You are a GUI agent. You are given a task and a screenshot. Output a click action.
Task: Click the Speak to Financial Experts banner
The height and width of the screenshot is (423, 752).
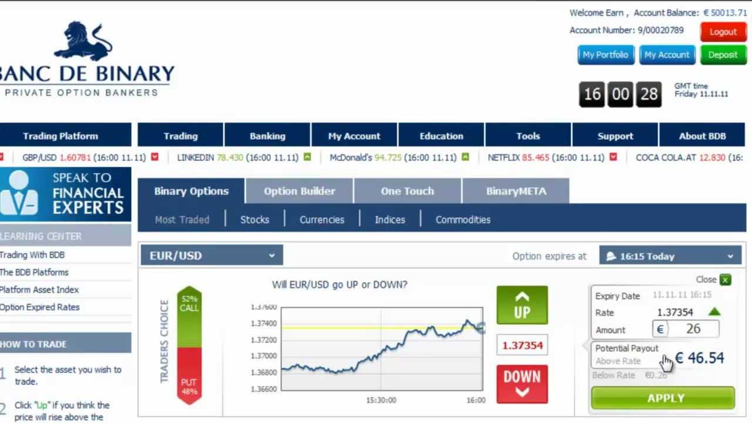coord(66,194)
